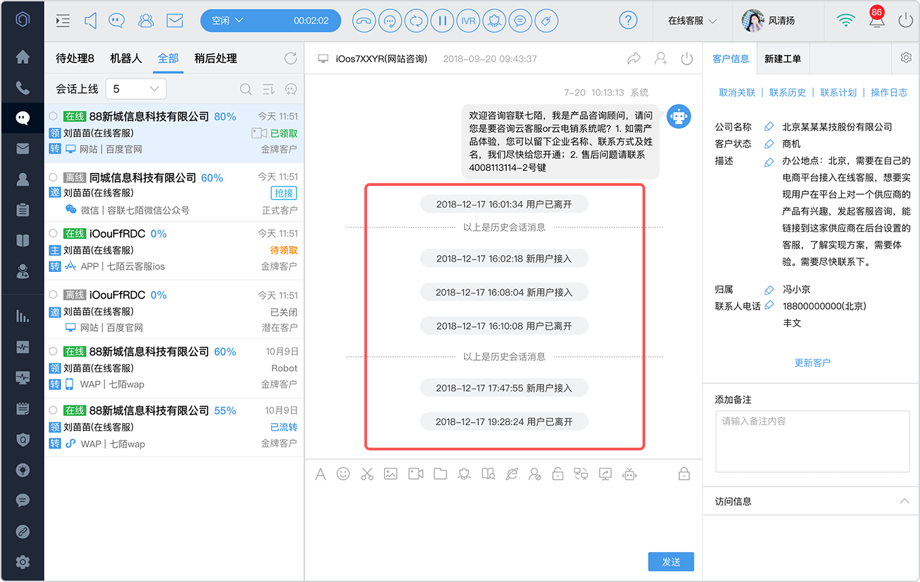Switch to 机器人 tab
The image size is (920, 582).
pos(126,58)
